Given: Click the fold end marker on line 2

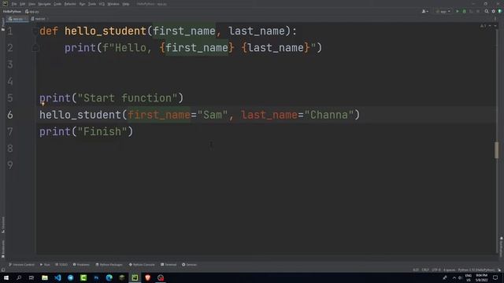Looking at the screenshot, I should 35,48.
